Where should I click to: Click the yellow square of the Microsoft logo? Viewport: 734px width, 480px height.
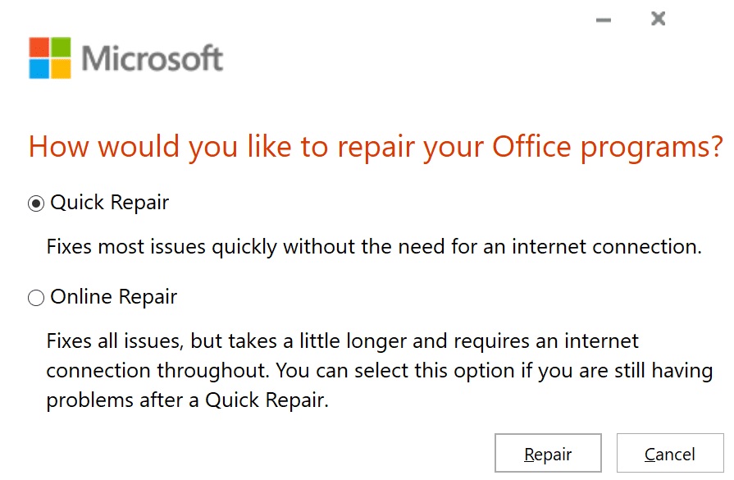62,69
